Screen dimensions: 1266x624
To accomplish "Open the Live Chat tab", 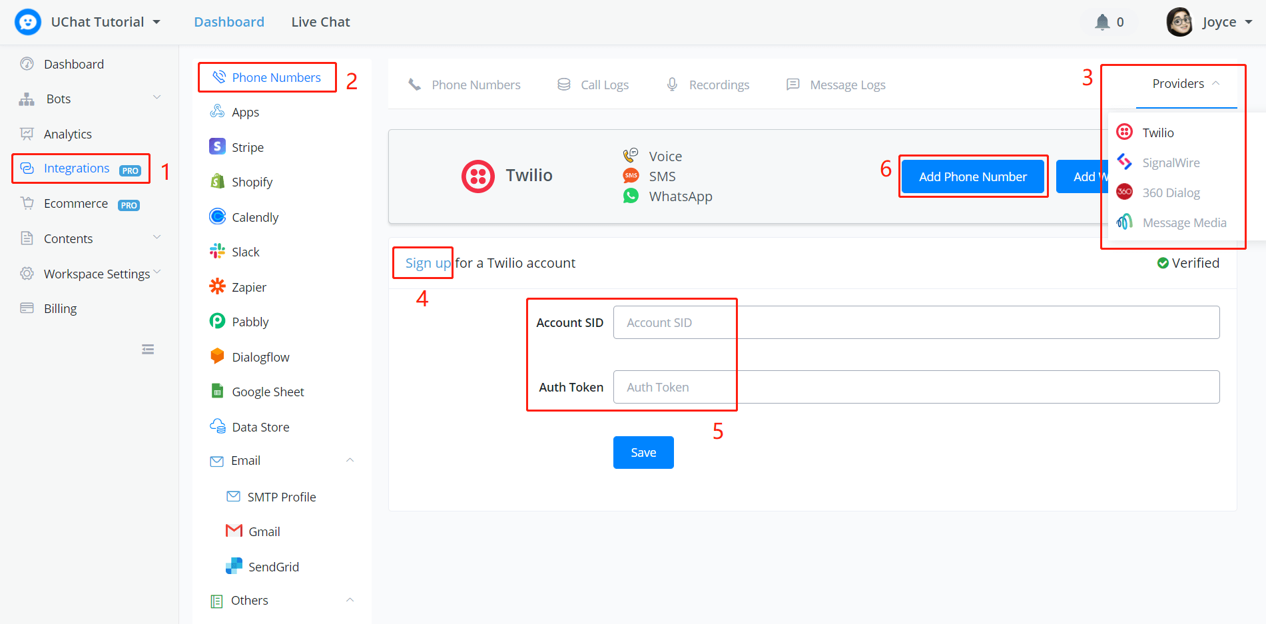I will 320,22.
